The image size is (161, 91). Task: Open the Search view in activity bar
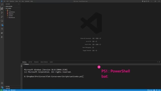[2, 5]
